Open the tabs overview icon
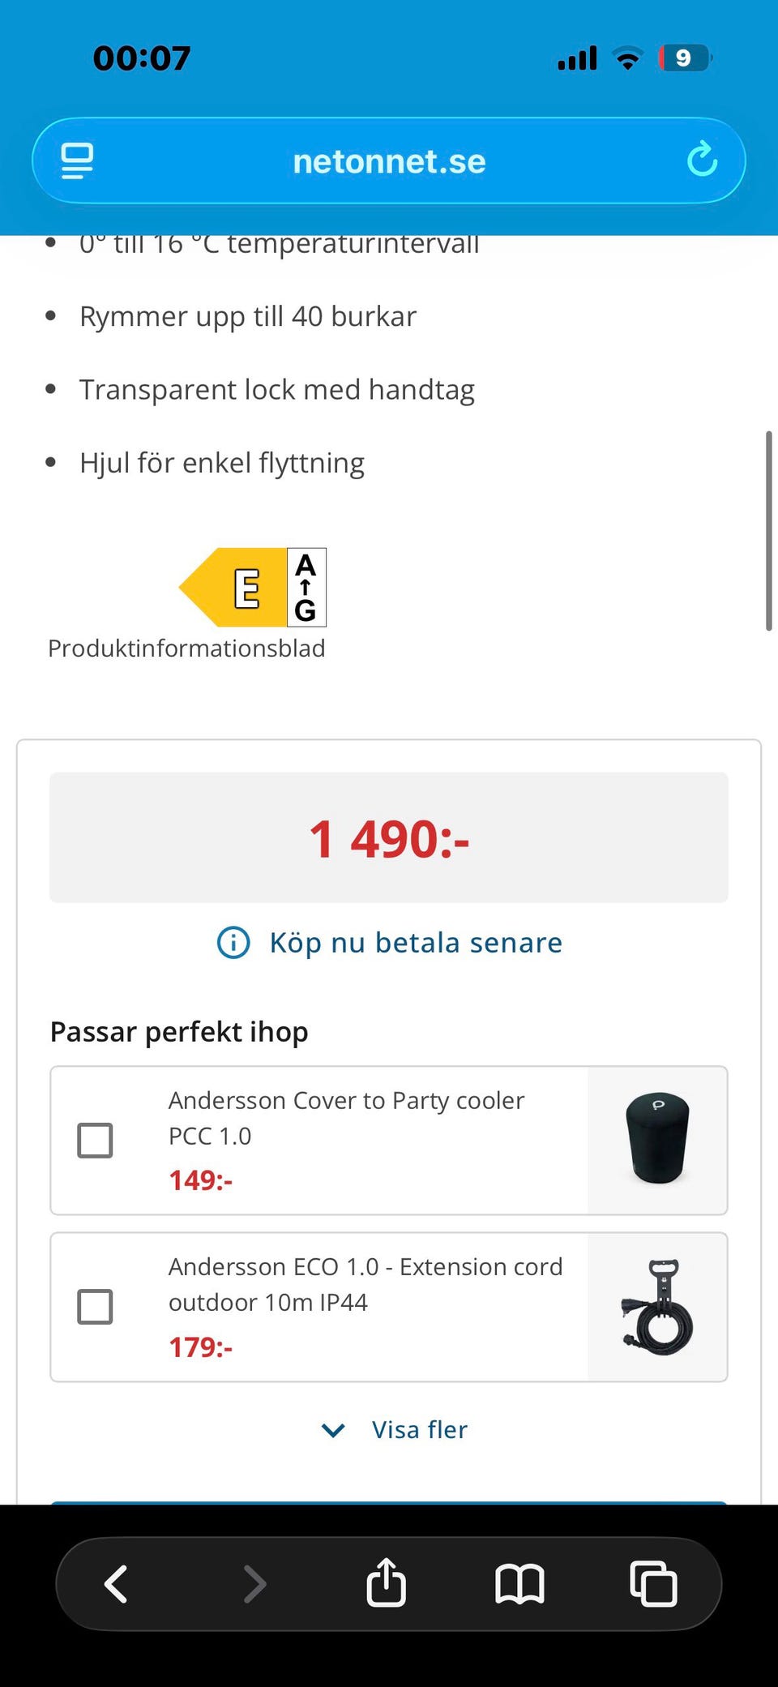The image size is (778, 1687). click(x=653, y=1583)
